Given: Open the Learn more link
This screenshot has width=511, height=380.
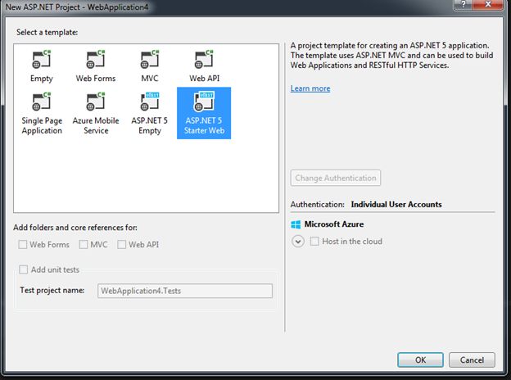Looking at the screenshot, I should coord(310,88).
